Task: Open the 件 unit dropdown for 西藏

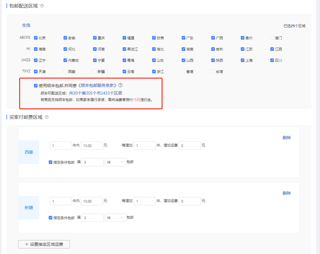Action: click(x=116, y=162)
